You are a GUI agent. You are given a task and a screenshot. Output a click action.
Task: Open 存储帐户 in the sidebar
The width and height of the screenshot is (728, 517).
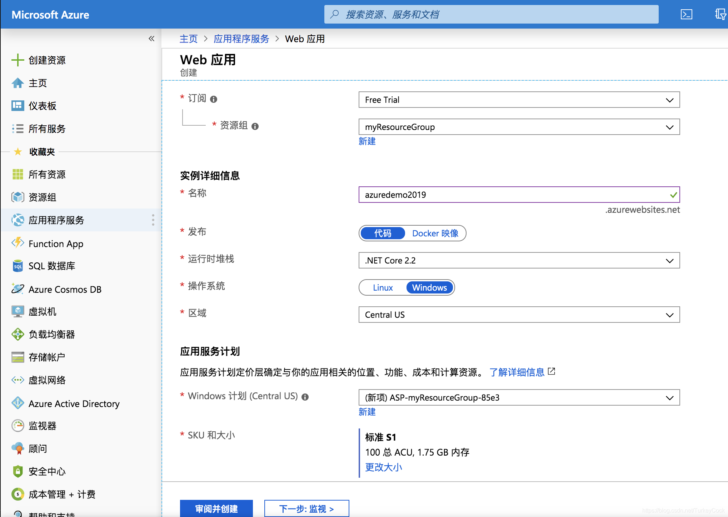point(47,357)
